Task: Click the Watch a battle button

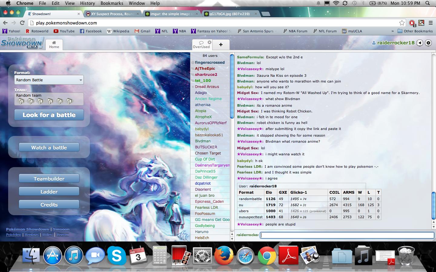Action: point(49,147)
